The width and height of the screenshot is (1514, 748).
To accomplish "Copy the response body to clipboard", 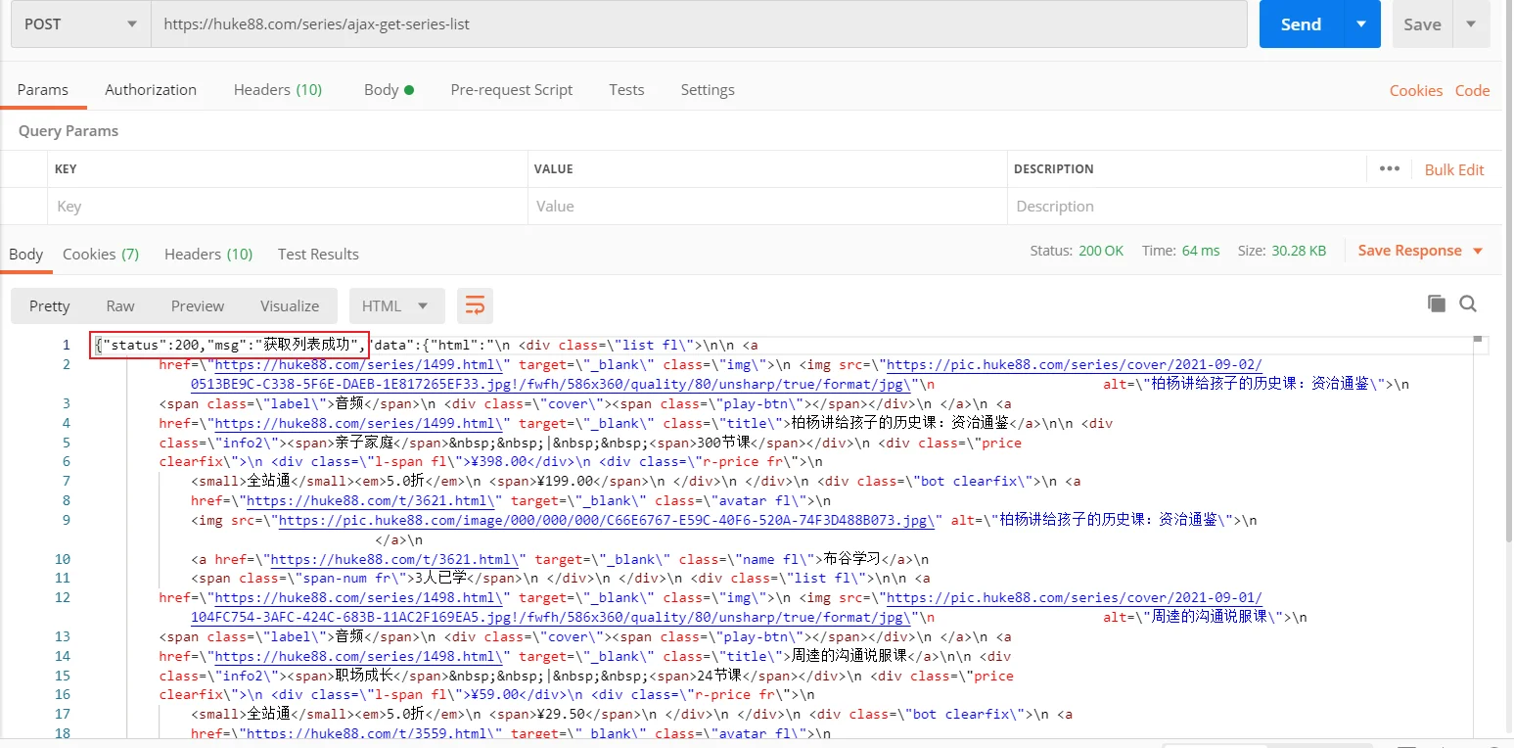I will coord(1436,304).
